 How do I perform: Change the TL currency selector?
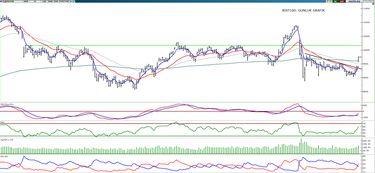click(x=35, y=2)
